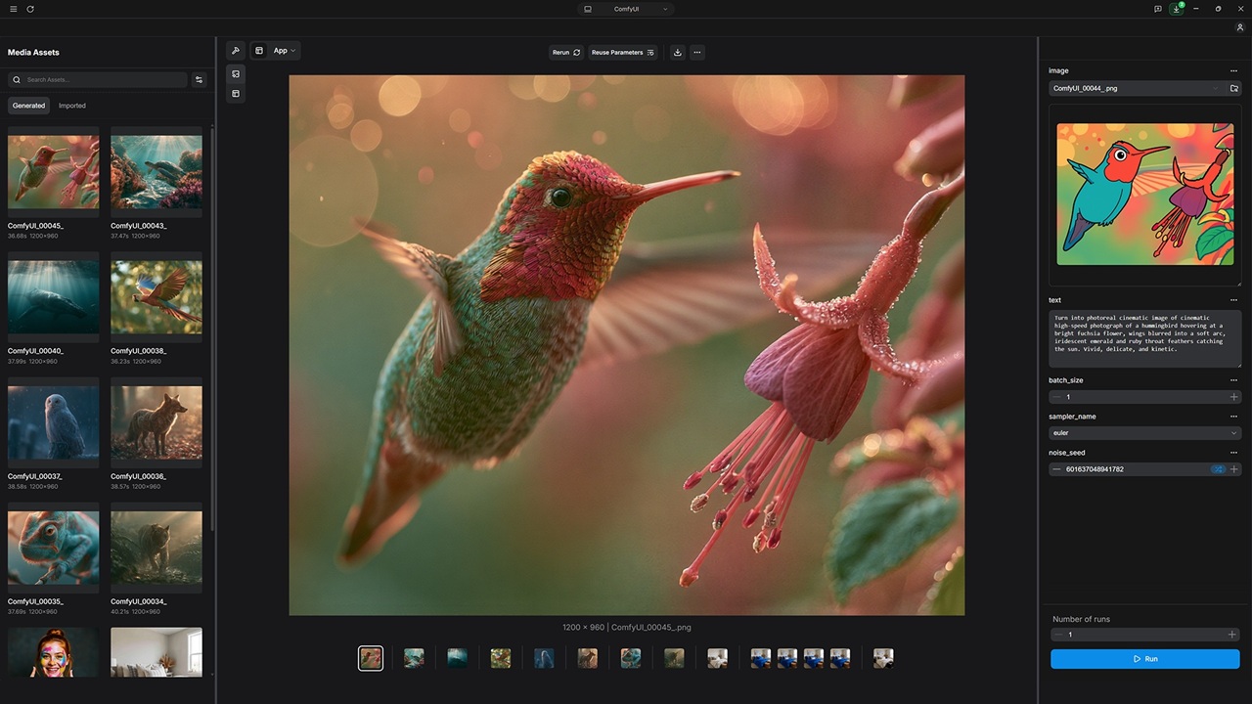Click the Rerun button
This screenshot has width=1252, height=704.
pyautogui.click(x=566, y=52)
